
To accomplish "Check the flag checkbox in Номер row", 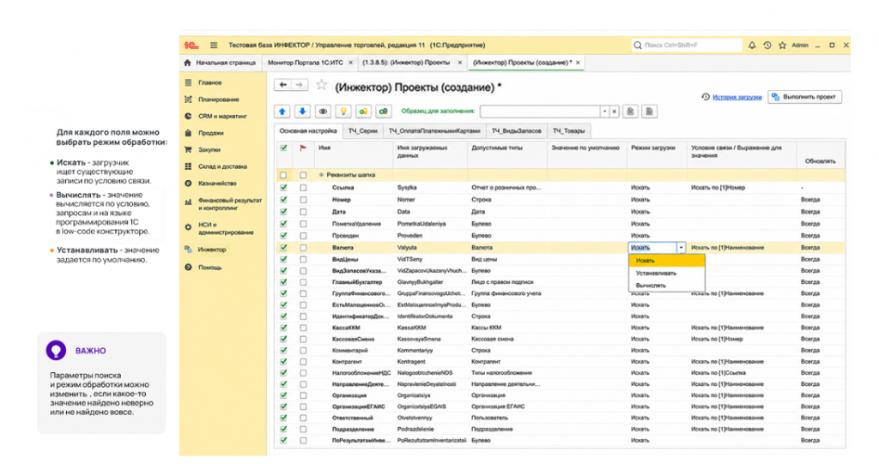I will pos(303,200).
